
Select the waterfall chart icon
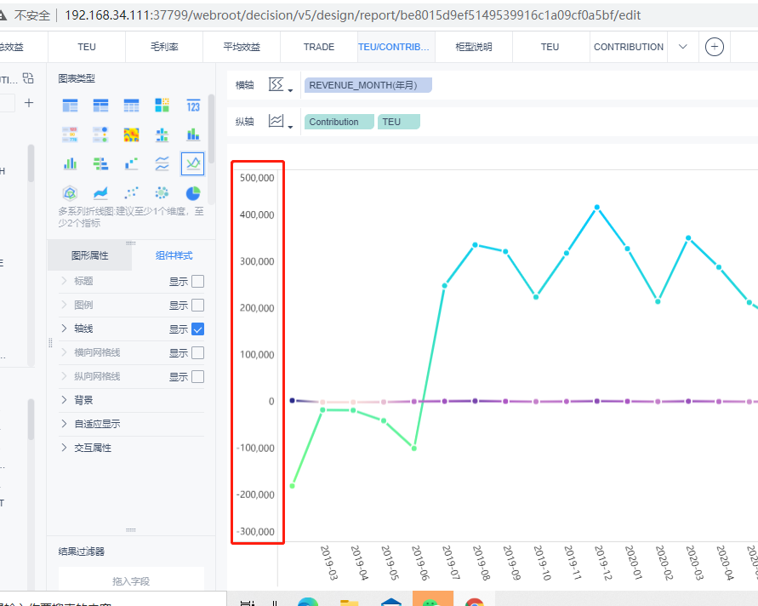click(131, 164)
